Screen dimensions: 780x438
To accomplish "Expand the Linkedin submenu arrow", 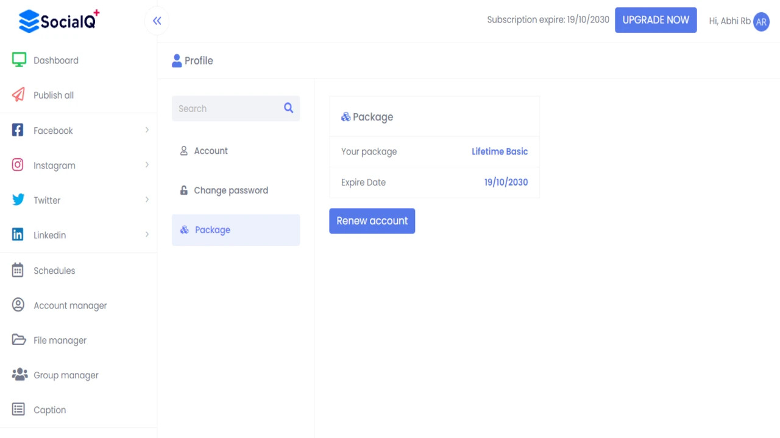I will click(x=147, y=235).
